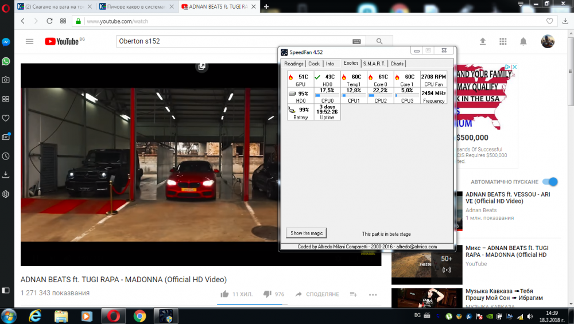Click the YouTube upload video icon
Image resolution: width=574 pixels, height=324 pixels.
click(483, 41)
